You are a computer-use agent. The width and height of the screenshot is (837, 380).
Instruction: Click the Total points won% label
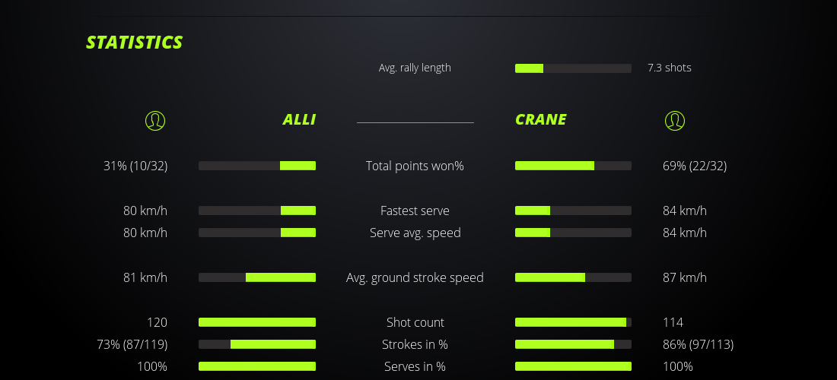click(415, 166)
